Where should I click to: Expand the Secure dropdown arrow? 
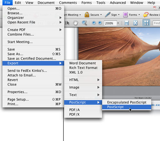point(101,15)
